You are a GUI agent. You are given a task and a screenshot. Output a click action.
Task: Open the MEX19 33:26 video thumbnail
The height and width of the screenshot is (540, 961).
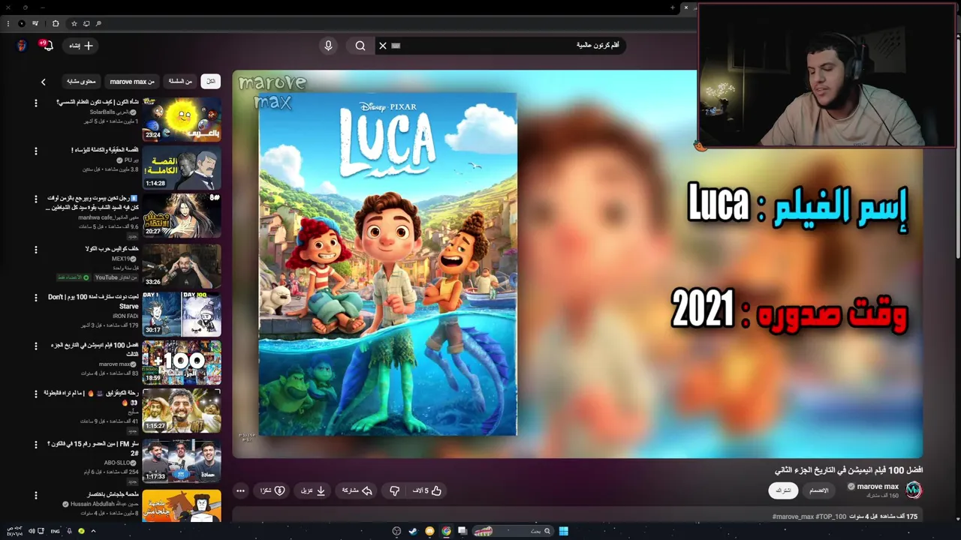click(182, 265)
